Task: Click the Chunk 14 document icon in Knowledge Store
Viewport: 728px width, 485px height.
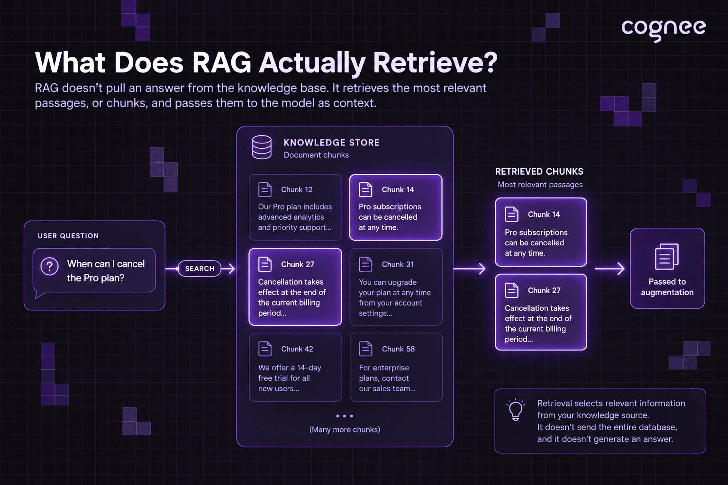Action: [365, 189]
